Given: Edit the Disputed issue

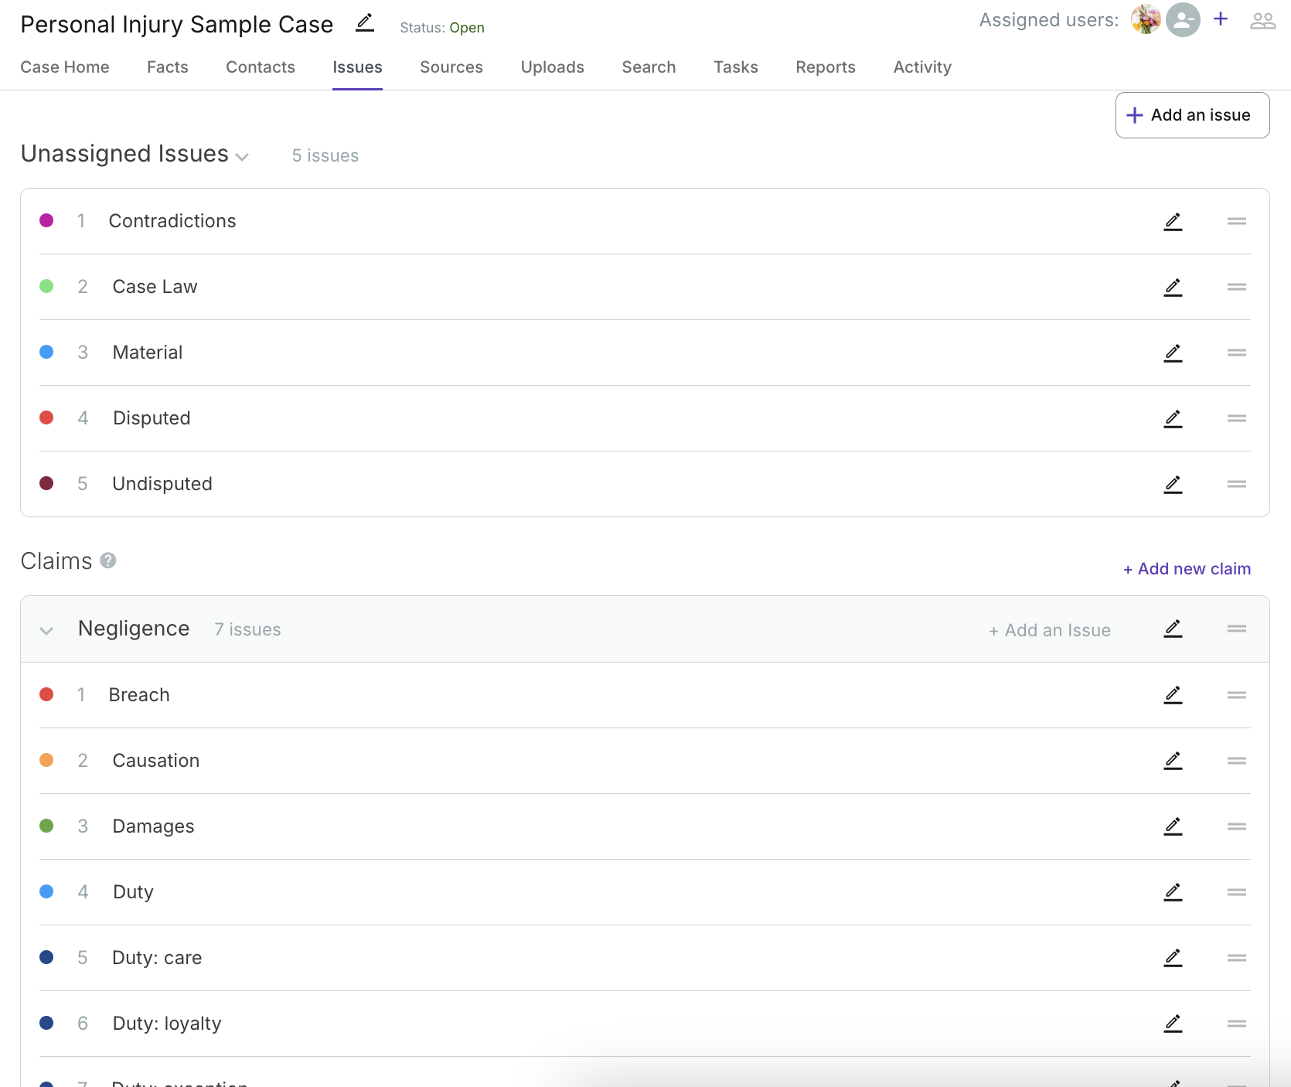Looking at the screenshot, I should click(1173, 419).
